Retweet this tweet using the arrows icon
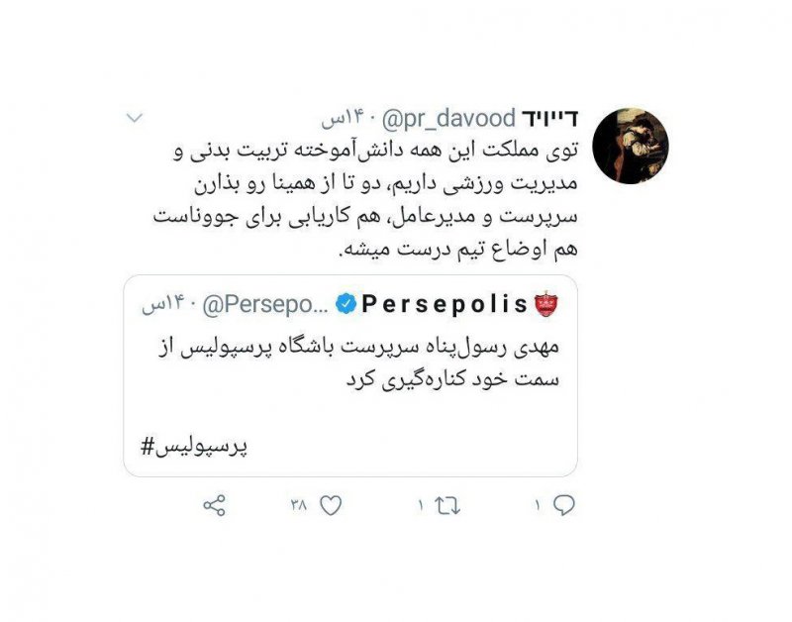This screenshot has height=622, width=792. [447, 505]
